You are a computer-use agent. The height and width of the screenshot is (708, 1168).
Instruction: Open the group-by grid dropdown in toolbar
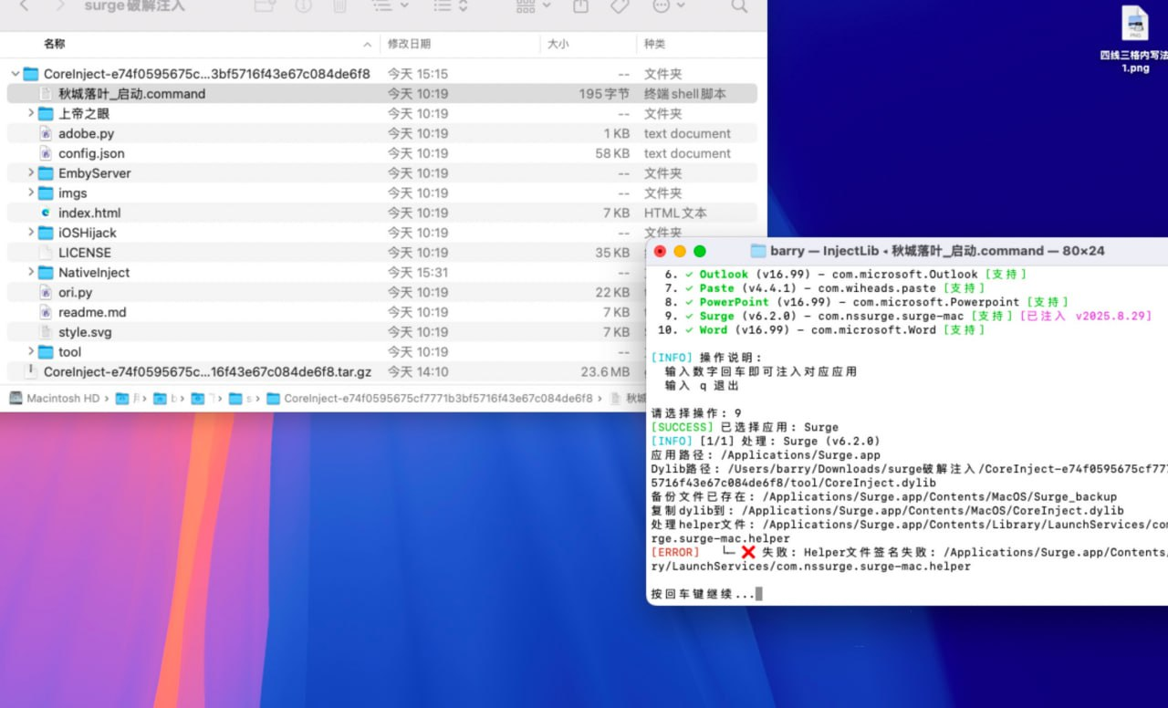point(534,6)
